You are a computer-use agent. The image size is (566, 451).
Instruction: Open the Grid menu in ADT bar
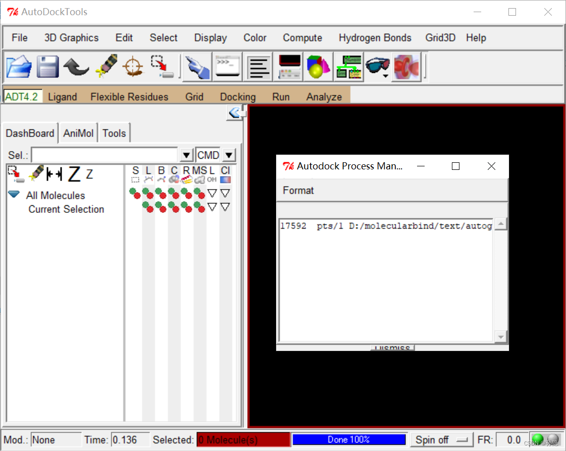[x=194, y=97]
